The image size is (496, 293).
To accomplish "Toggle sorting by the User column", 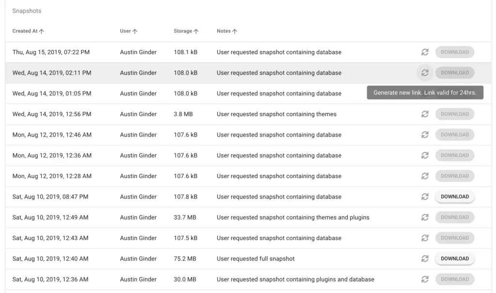I will [x=136, y=31].
